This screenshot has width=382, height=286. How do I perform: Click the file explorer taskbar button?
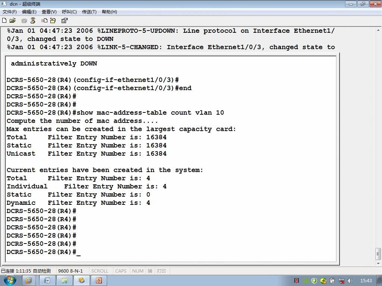click(x=64, y=281)
